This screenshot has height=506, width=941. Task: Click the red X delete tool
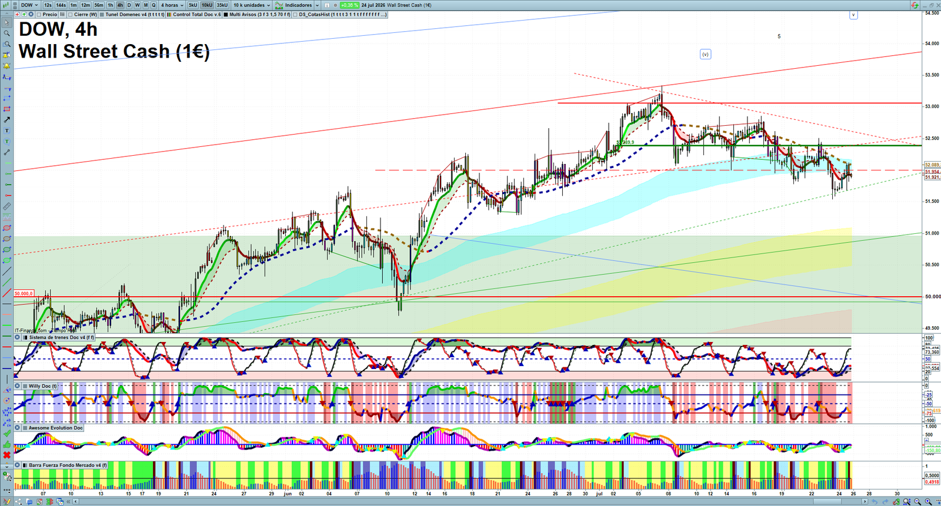[x=7, y=455]
